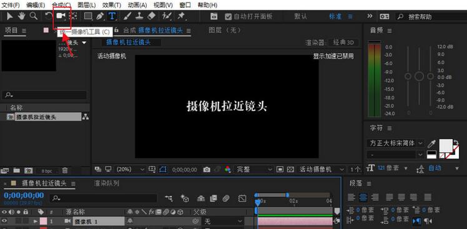Center align text in Paragraph panel
This screenshot has height=229, width=467.
click(363, 197)
